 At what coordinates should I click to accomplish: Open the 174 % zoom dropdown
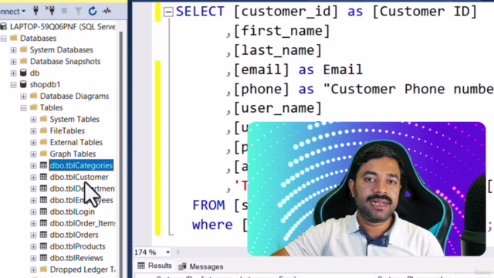[168, 253]
